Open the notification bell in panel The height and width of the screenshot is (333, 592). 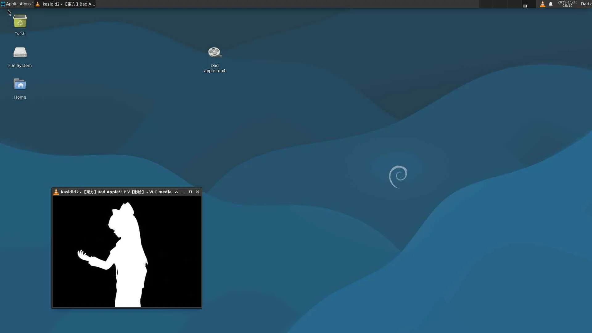551,4
